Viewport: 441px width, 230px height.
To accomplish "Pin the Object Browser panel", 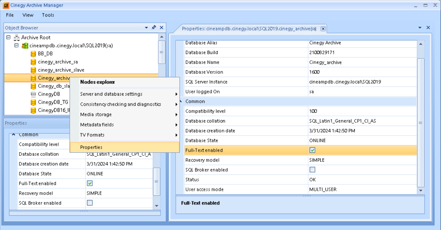I will coord(154,28).
